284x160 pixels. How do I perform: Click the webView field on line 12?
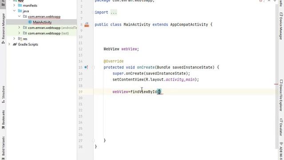pos(129,49)
